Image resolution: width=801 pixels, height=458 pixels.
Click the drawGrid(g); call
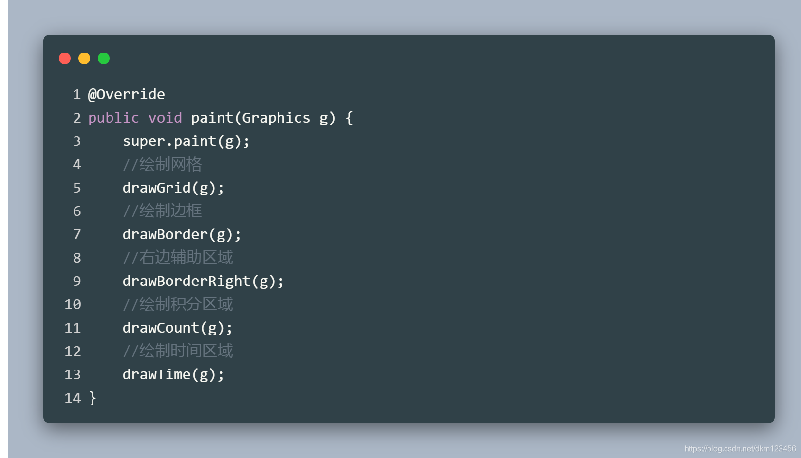173,188
